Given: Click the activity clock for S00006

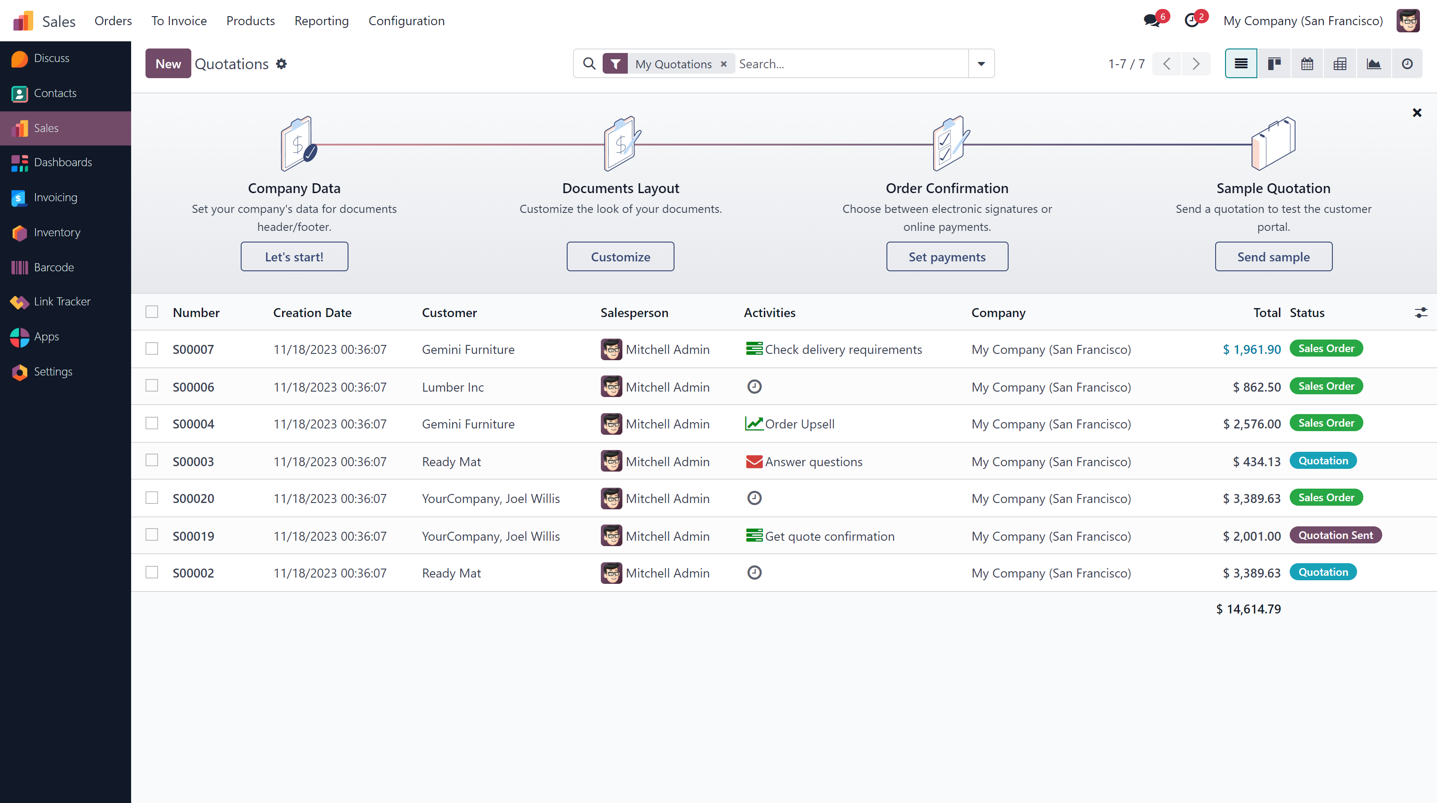Looking at the screenshot, I should coord(754,386).
